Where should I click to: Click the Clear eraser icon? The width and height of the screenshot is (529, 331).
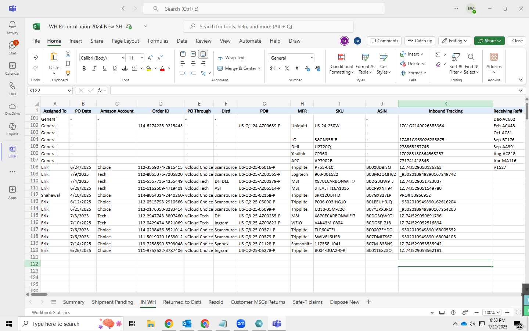point(438,64)
